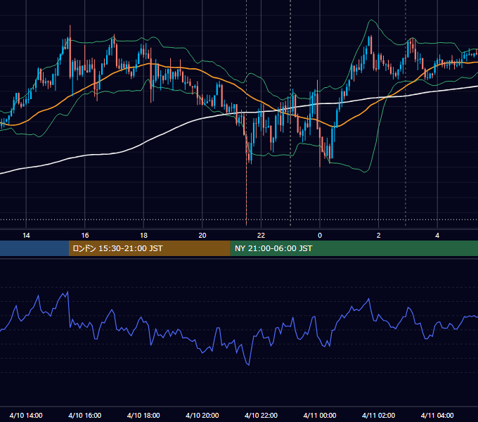478x422 pixels.
Task: Click the hour label 22 on price chart axis
Action: pyautogui.click(x=261, y=236)
